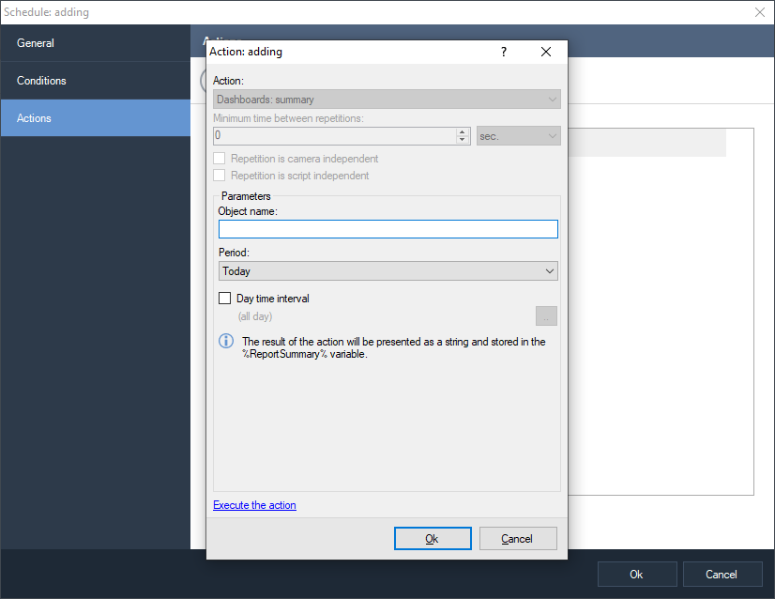
Task: Decrease minimum repetition time with down arrow
Action: (x=462, y=140)
